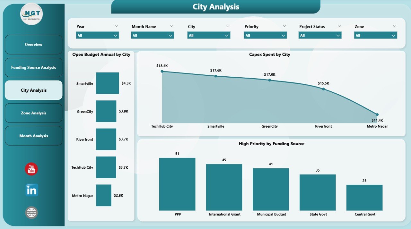
Task: Click the LinkedIn icon
Action: click(31, 190)
